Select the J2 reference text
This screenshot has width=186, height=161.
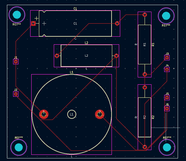(16, 90)
